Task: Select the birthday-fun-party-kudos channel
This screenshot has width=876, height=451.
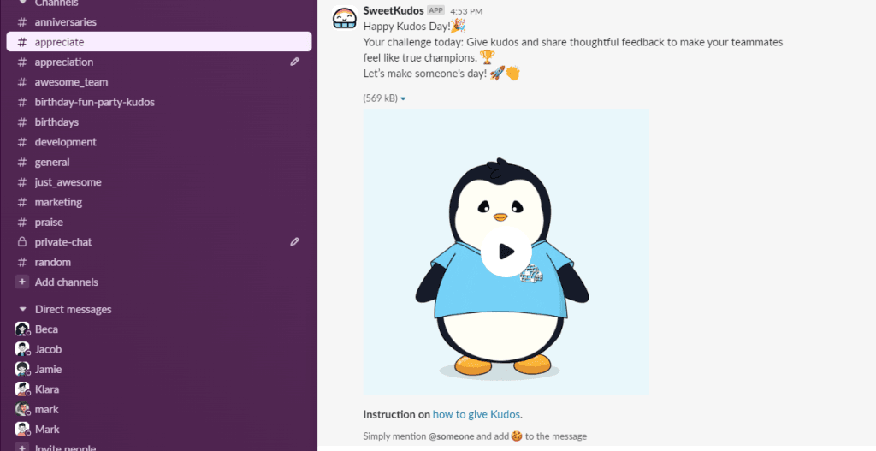Action: (94, 102)
